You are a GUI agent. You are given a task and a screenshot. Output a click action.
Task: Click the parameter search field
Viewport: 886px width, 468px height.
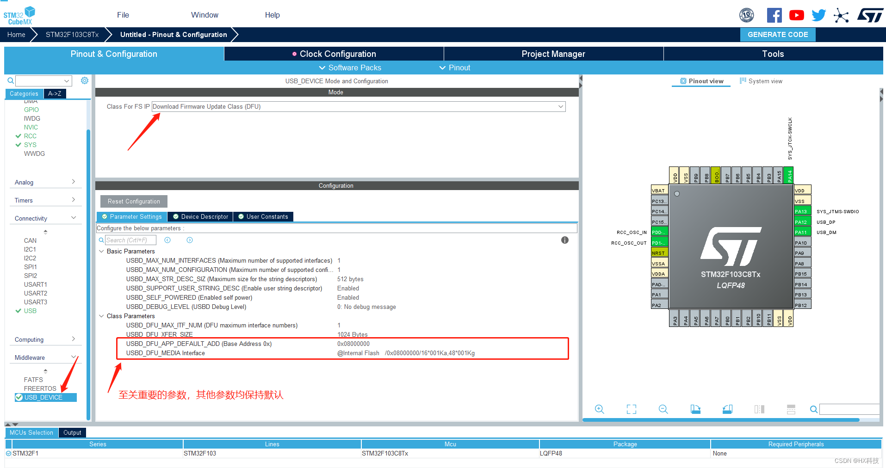[130, 240]
